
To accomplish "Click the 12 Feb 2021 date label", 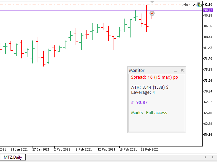I will point(106,149).
